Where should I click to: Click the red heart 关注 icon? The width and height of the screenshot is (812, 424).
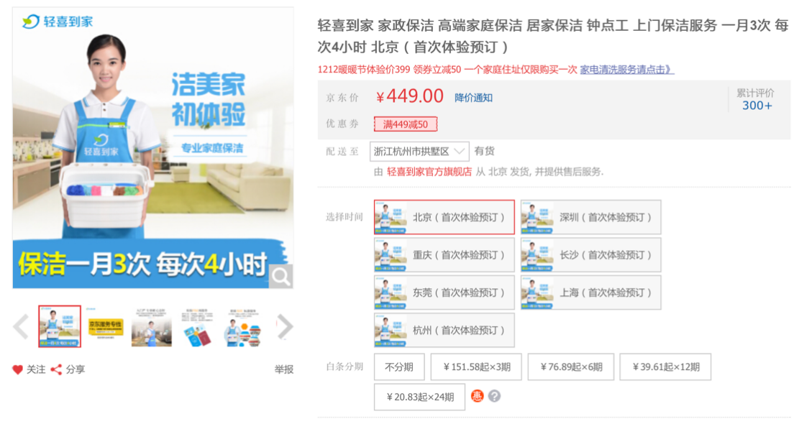[17, 369]
